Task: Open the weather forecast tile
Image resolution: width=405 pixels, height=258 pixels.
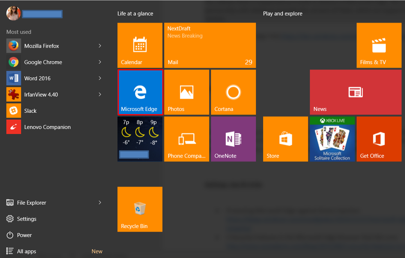Action: point(140,139)
